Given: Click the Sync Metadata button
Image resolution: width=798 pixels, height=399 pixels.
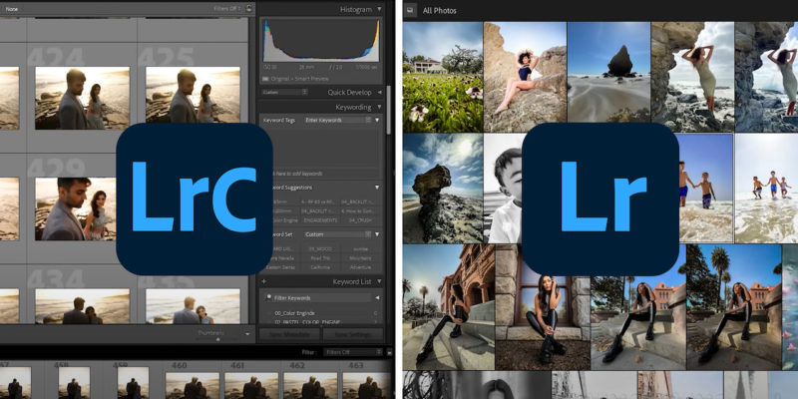Looking at the screenshot, I should (289, 334).
